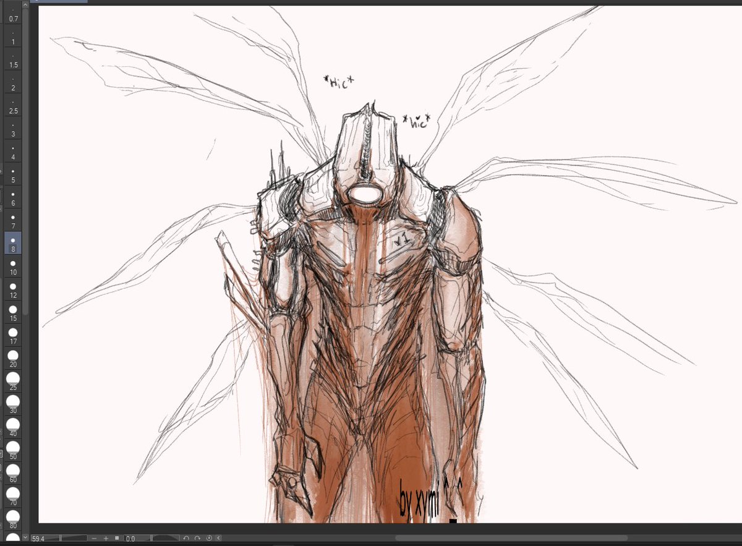Screen dimensions: 742x546
Task: Rotate canvas right with clockwise arrow
Action: (197, 539)
